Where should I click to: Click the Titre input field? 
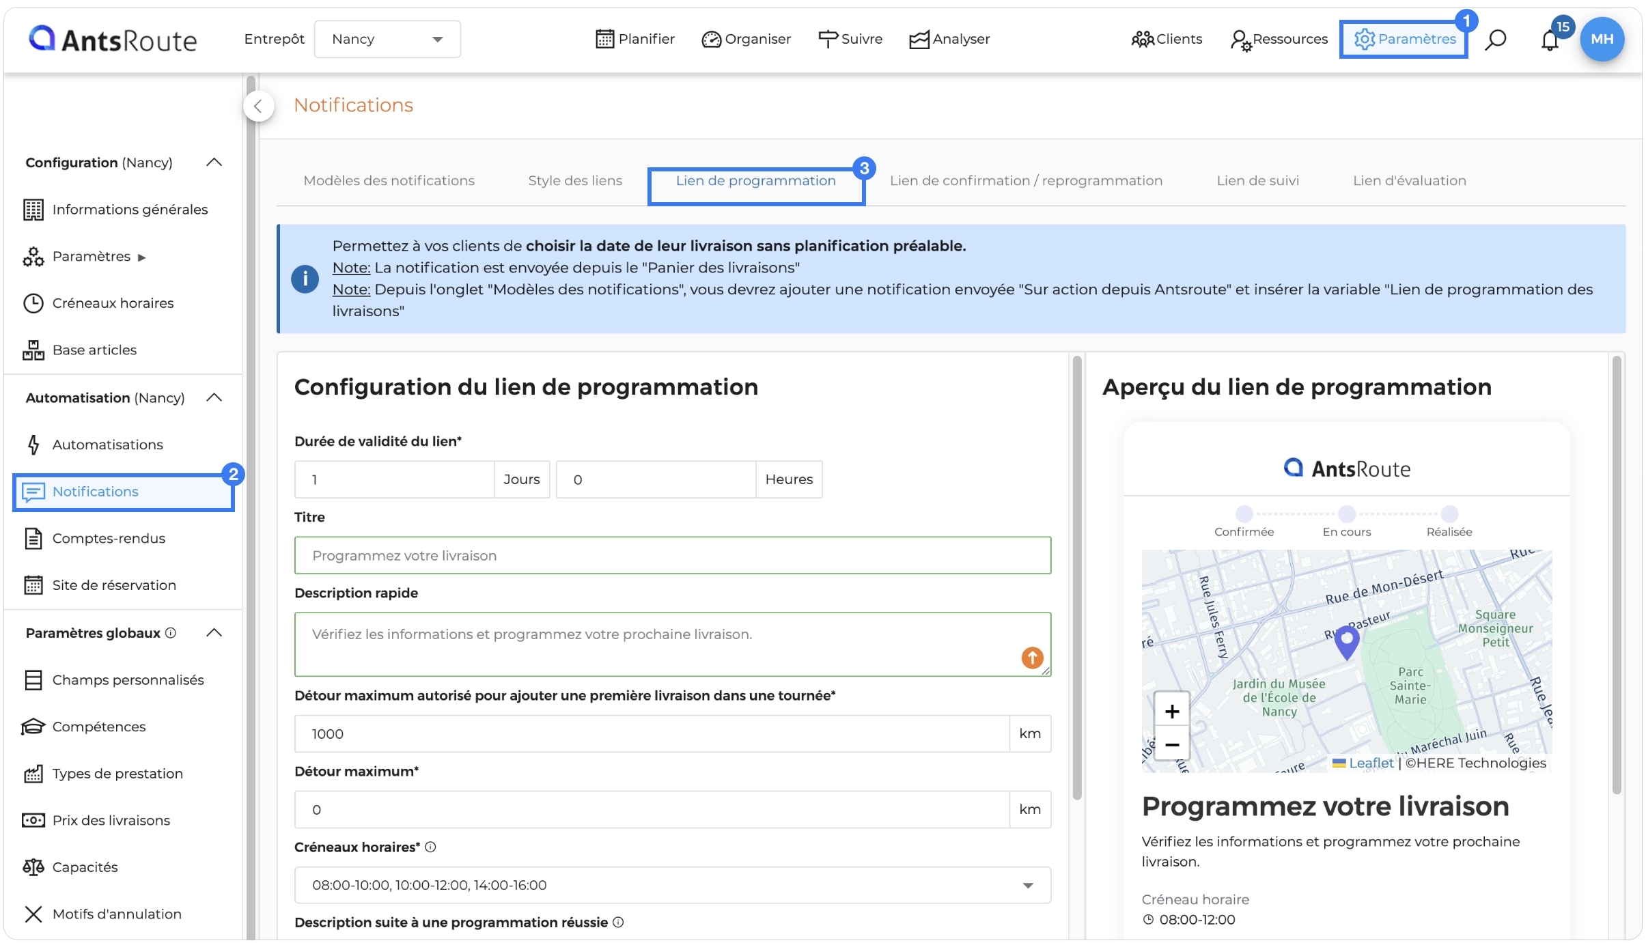click(x=672, y=555)
